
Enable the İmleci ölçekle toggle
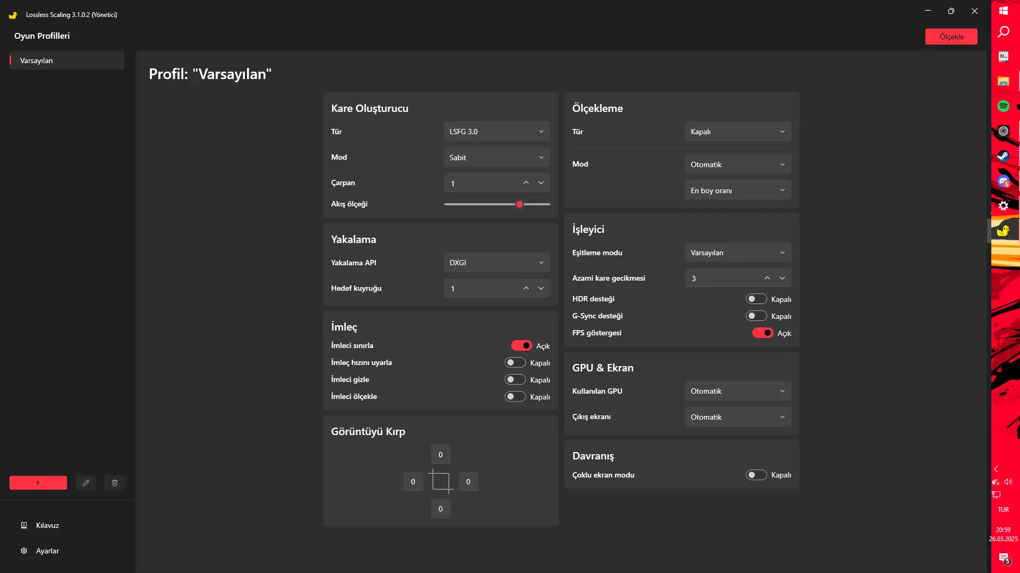click(515, 396)
